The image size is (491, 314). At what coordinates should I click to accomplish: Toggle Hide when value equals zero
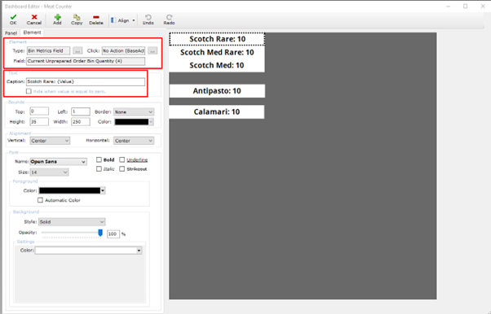29,91
